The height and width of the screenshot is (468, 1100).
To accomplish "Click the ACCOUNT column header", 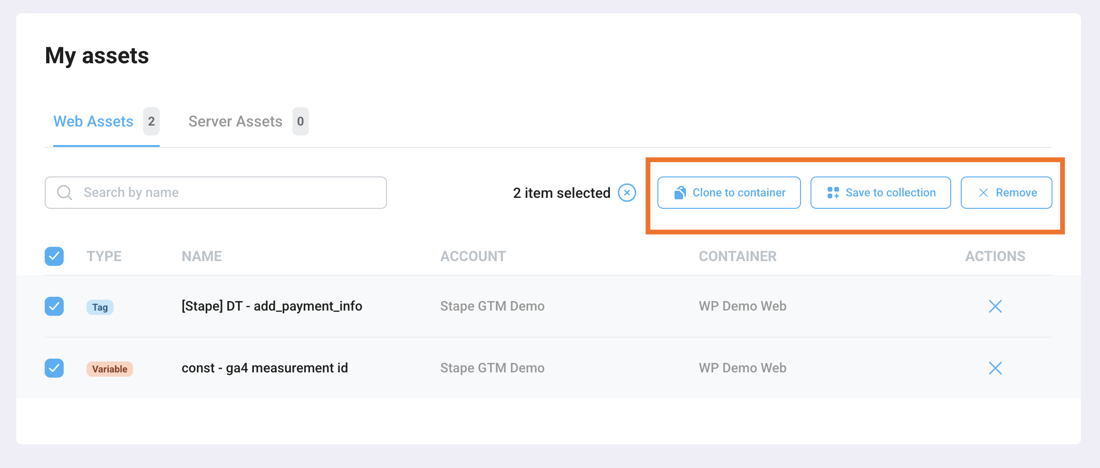I will pos(473,256).
